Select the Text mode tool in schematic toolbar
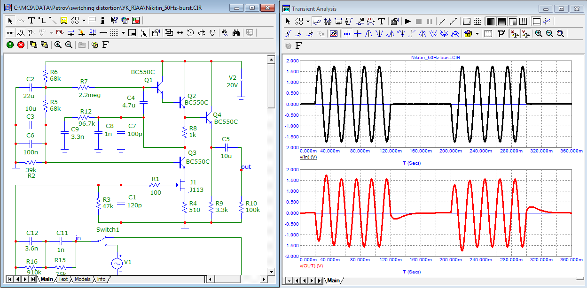Image resolution: width=587 pixels, height=288 pixels. (x=31, y=20)
